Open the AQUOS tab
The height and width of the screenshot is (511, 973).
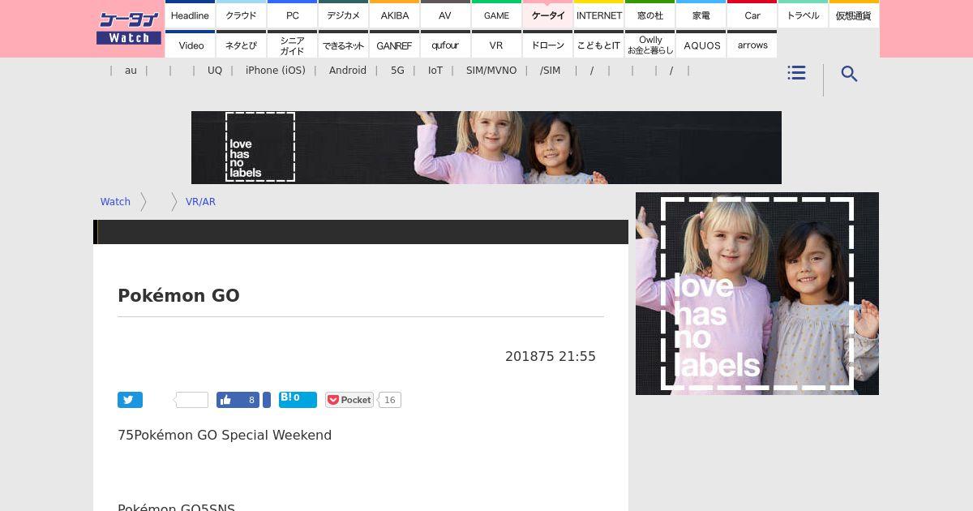coord(701,45)
